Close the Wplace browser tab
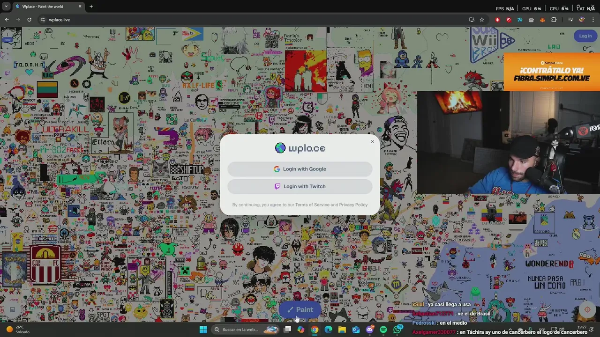Image resolution: width=600 pixels, height=337 pixels. [x=80, y=7]
